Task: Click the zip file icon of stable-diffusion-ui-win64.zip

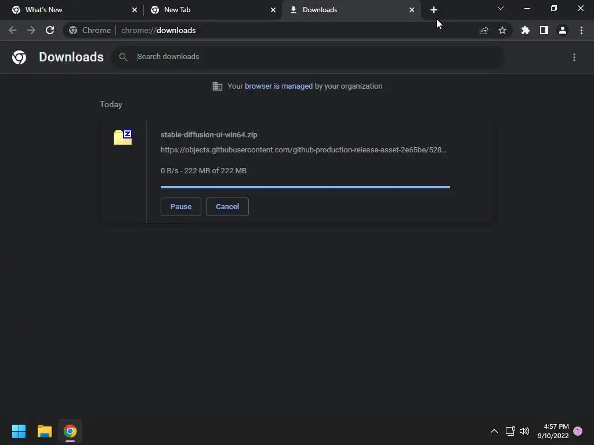Action: [123, 137]
